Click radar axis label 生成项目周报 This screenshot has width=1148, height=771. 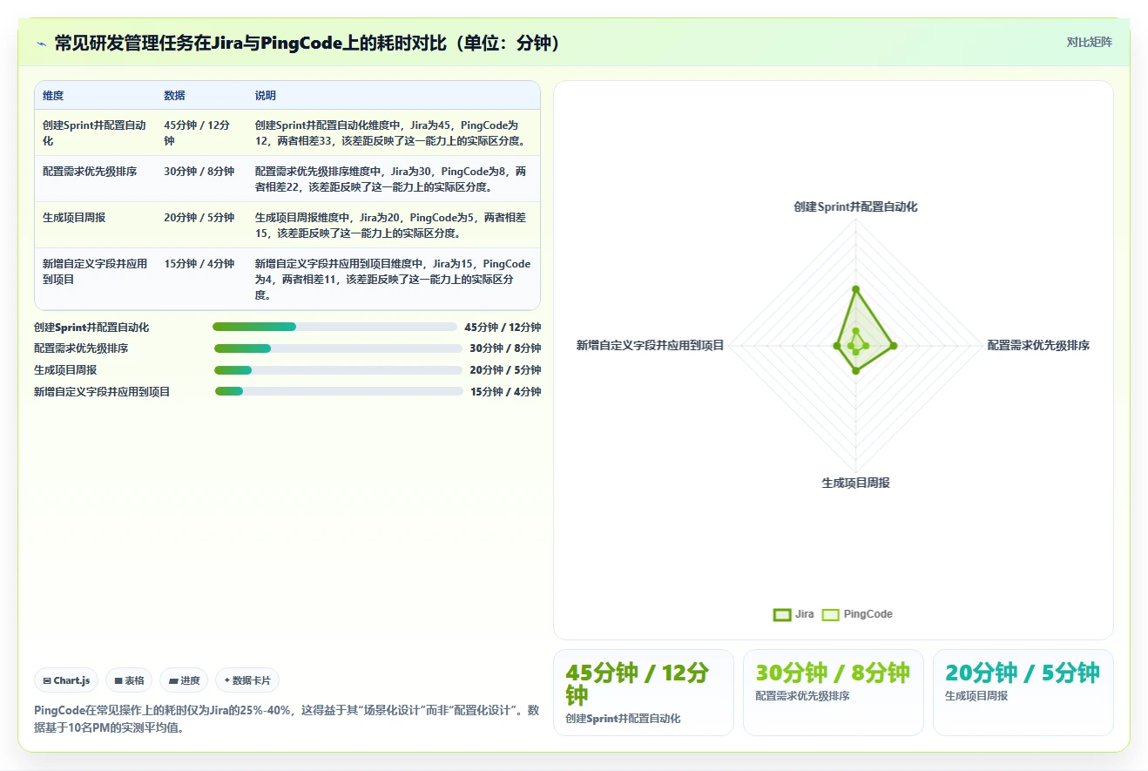click(x=855, y=483)
